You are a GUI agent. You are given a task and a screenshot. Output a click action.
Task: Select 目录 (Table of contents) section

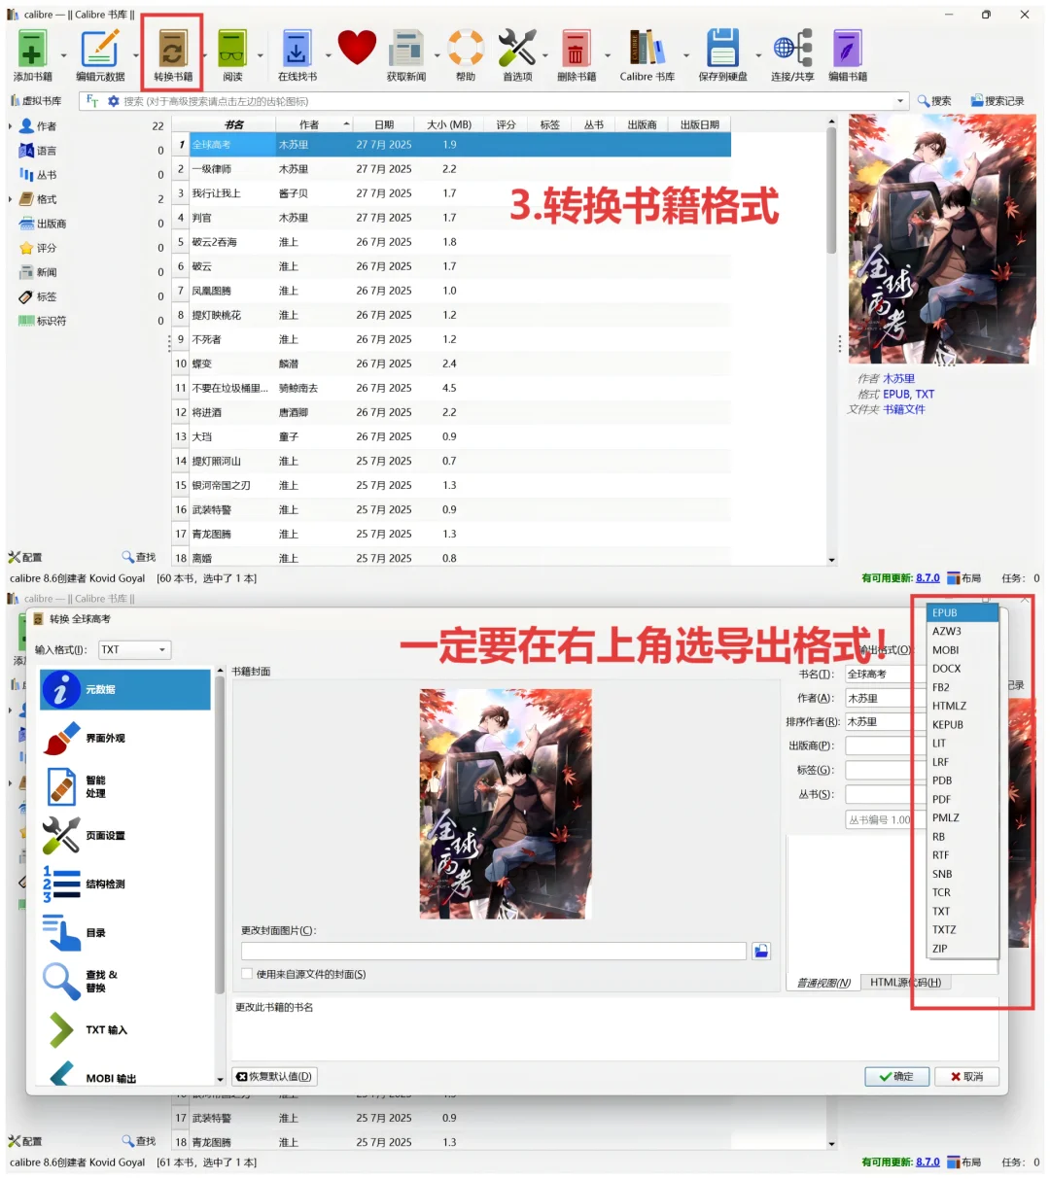tap(125, 933)
